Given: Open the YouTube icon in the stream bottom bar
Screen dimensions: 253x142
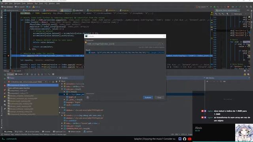Looking at the screenshot, I should [190, 139].
